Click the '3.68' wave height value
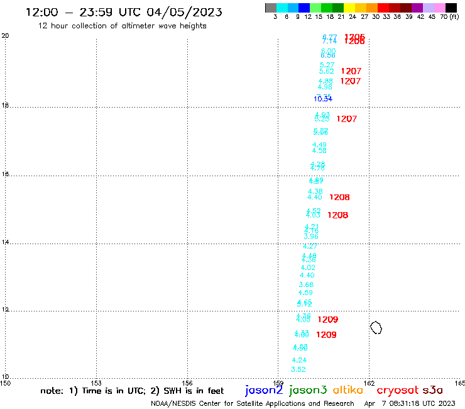 coord(306,284)
